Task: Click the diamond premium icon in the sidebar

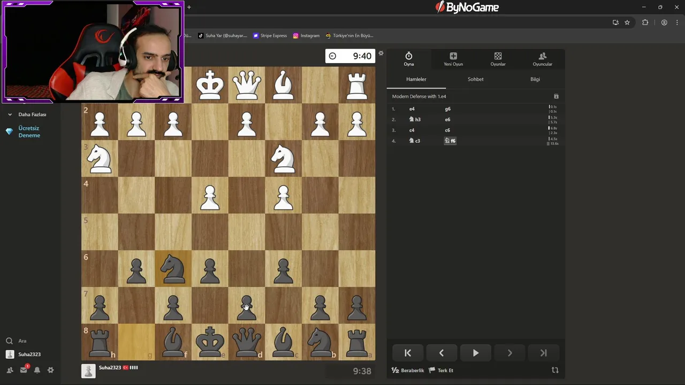Action: [x=9, y=132]
